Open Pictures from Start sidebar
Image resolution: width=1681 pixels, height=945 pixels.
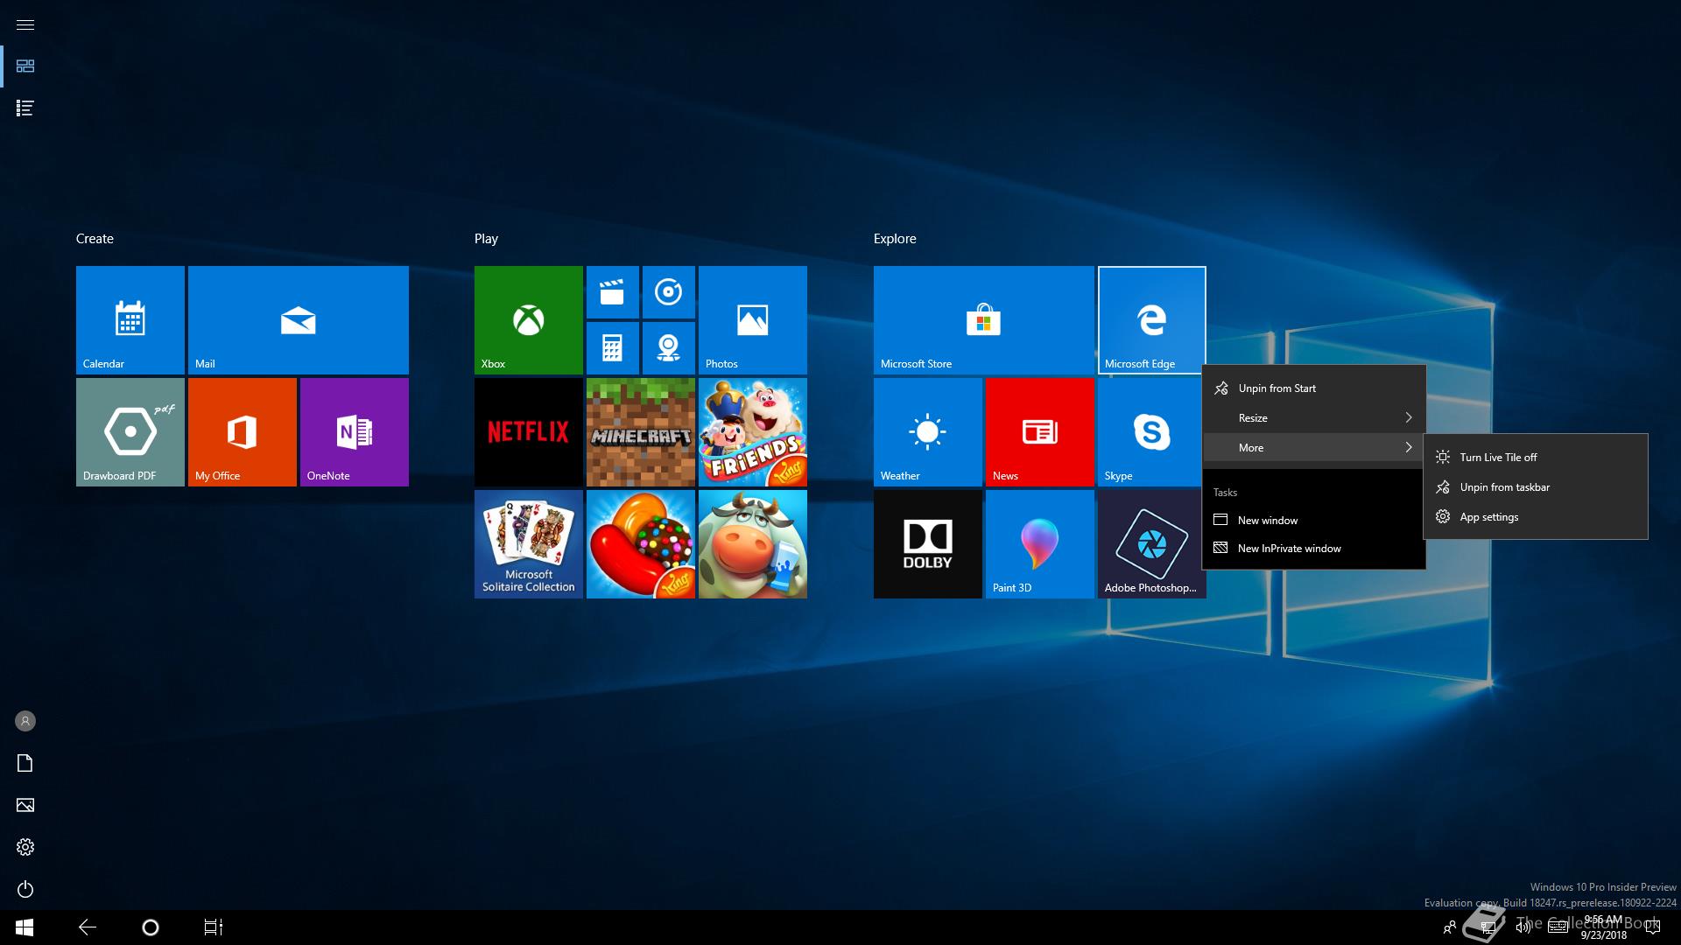[x=25, y=805]
